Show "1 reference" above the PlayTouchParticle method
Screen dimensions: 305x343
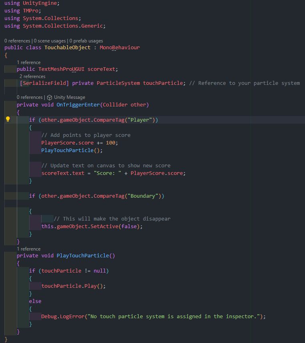[28, 249]
